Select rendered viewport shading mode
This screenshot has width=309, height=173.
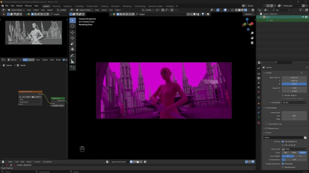click(x=245, y=10)
